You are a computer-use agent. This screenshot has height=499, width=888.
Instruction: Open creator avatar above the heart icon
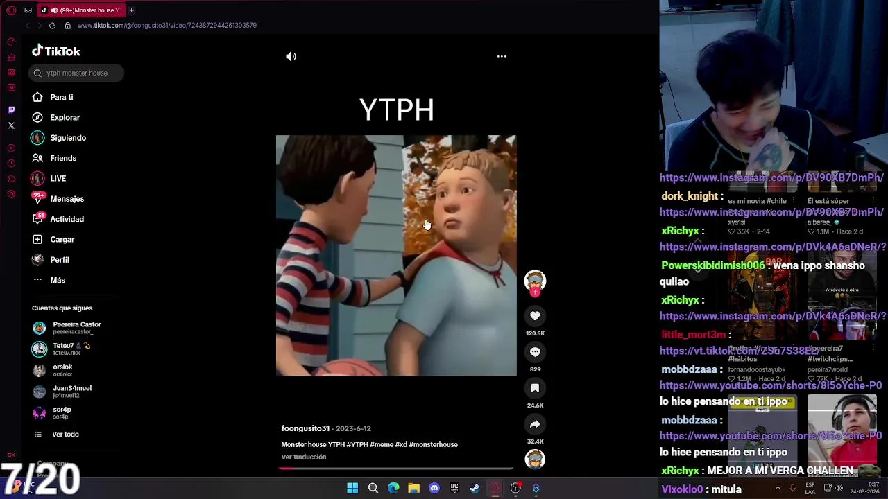pos(535,281)
